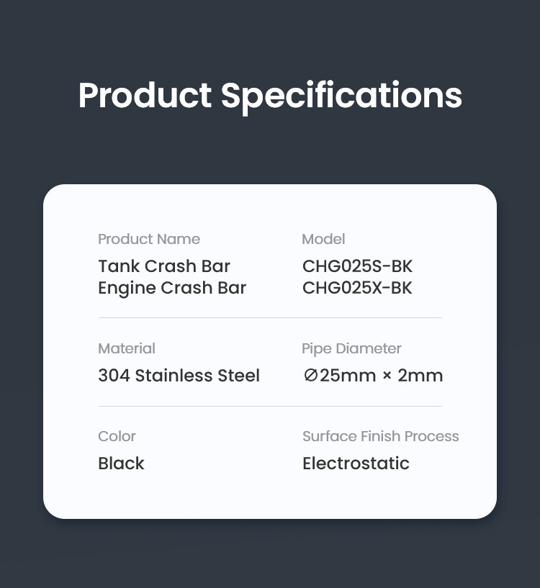540x588 pixels.
Task: Click the Model label
Action: [x=323, y=239]
